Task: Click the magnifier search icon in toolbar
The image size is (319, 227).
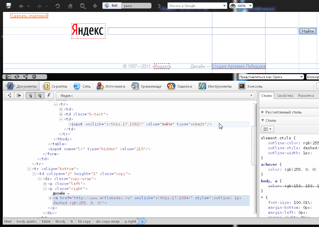Action: point(83,6)
